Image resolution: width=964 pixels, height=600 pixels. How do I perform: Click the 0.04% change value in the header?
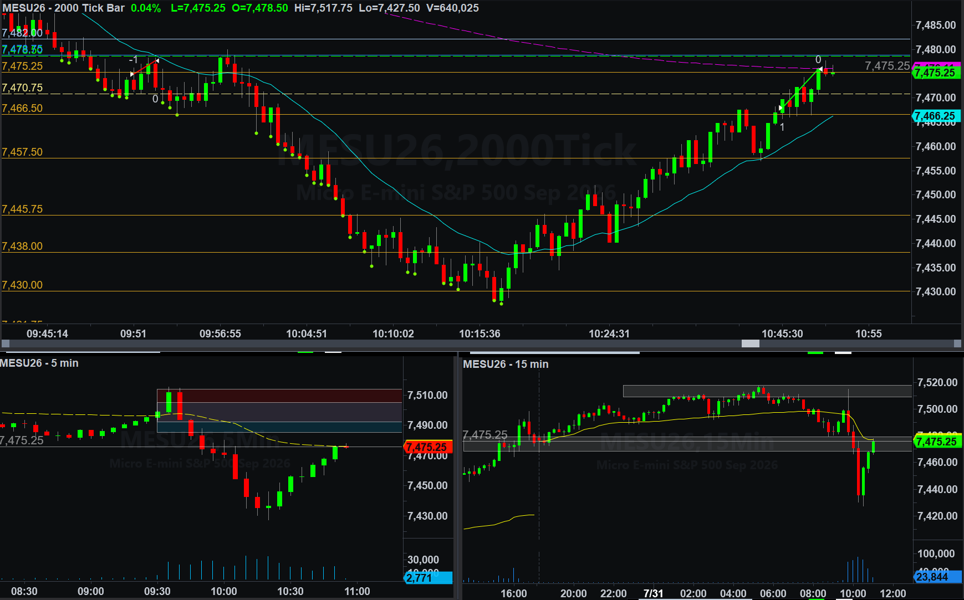[146, 8]
